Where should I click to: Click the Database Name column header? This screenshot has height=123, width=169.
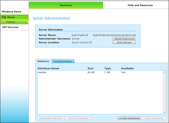point(48,68)
